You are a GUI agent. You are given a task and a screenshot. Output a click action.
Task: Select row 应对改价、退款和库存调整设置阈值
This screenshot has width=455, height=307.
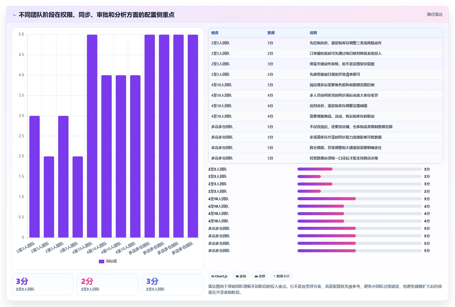[326, 106]
